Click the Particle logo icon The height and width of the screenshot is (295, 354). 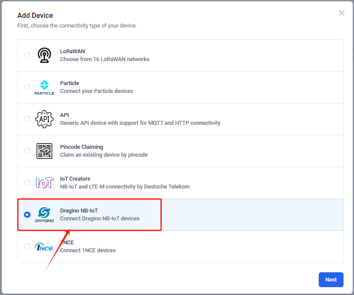(44, 87)
